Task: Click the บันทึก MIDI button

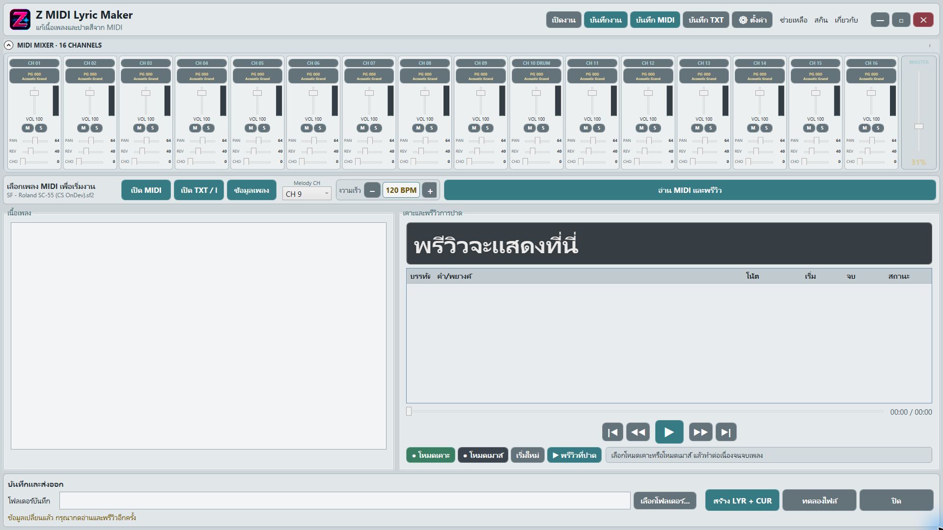Action: 655,20
